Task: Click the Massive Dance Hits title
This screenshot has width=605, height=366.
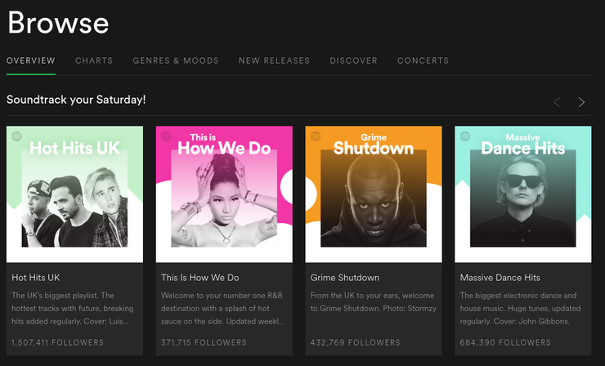Action: click(x=500, y=278)
